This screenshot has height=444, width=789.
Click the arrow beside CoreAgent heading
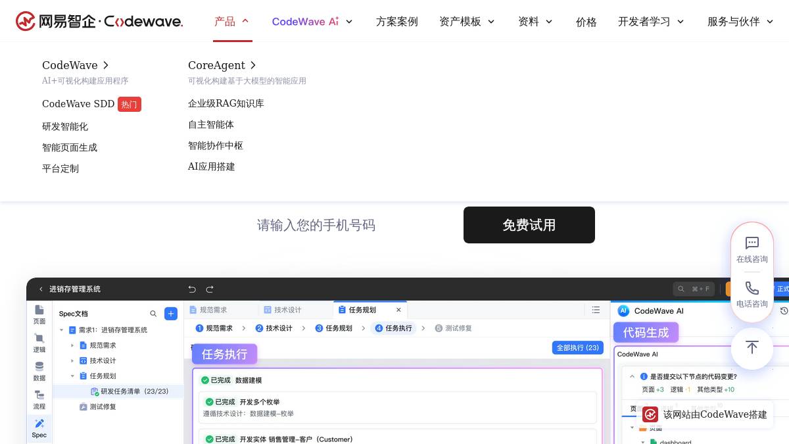coord(253,65)
